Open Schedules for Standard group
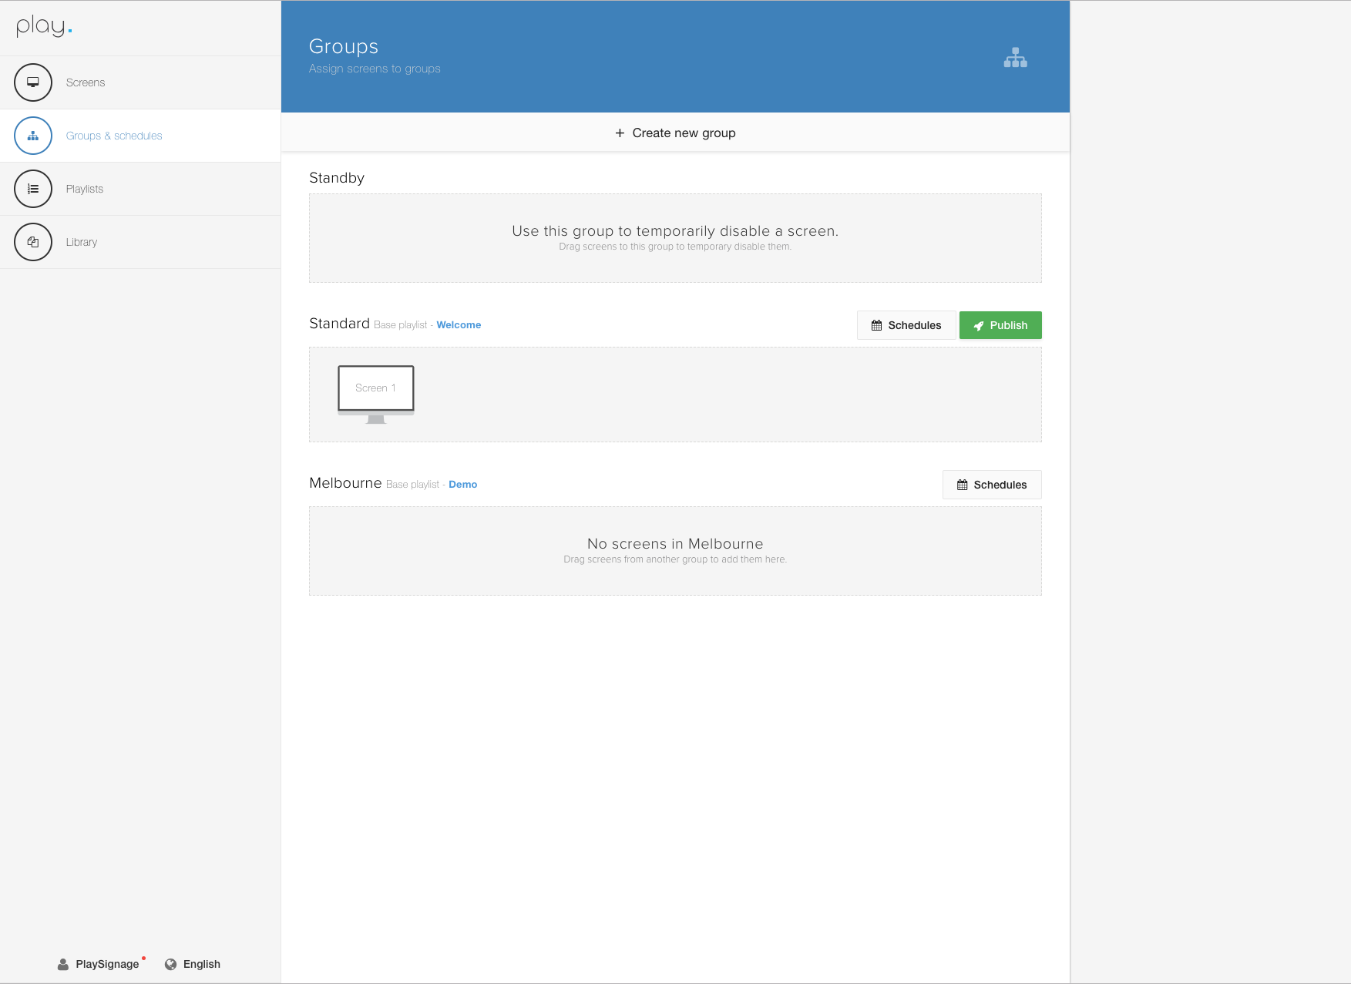 [906, 325]
